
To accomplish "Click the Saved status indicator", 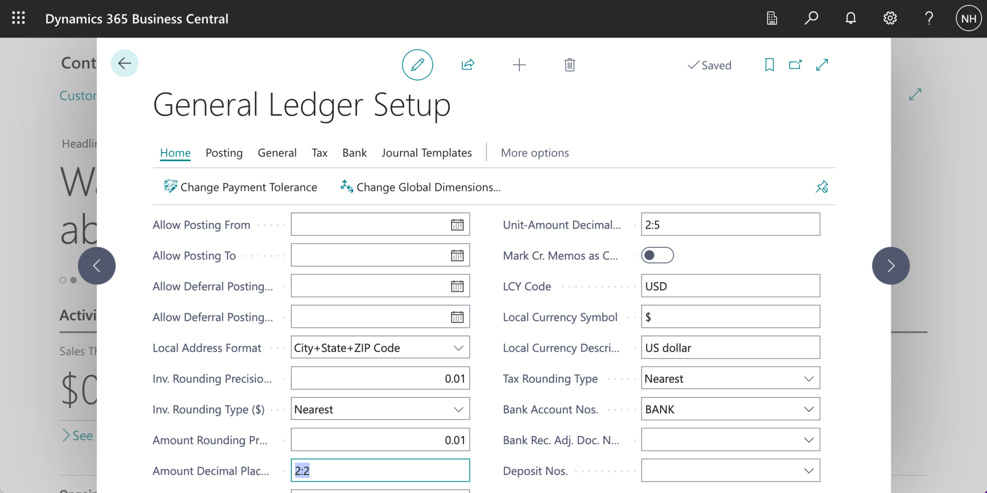I will click(x=710, y=65).
